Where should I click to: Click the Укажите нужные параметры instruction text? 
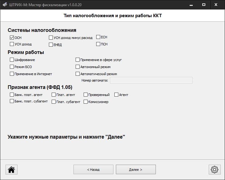[66, 137]
